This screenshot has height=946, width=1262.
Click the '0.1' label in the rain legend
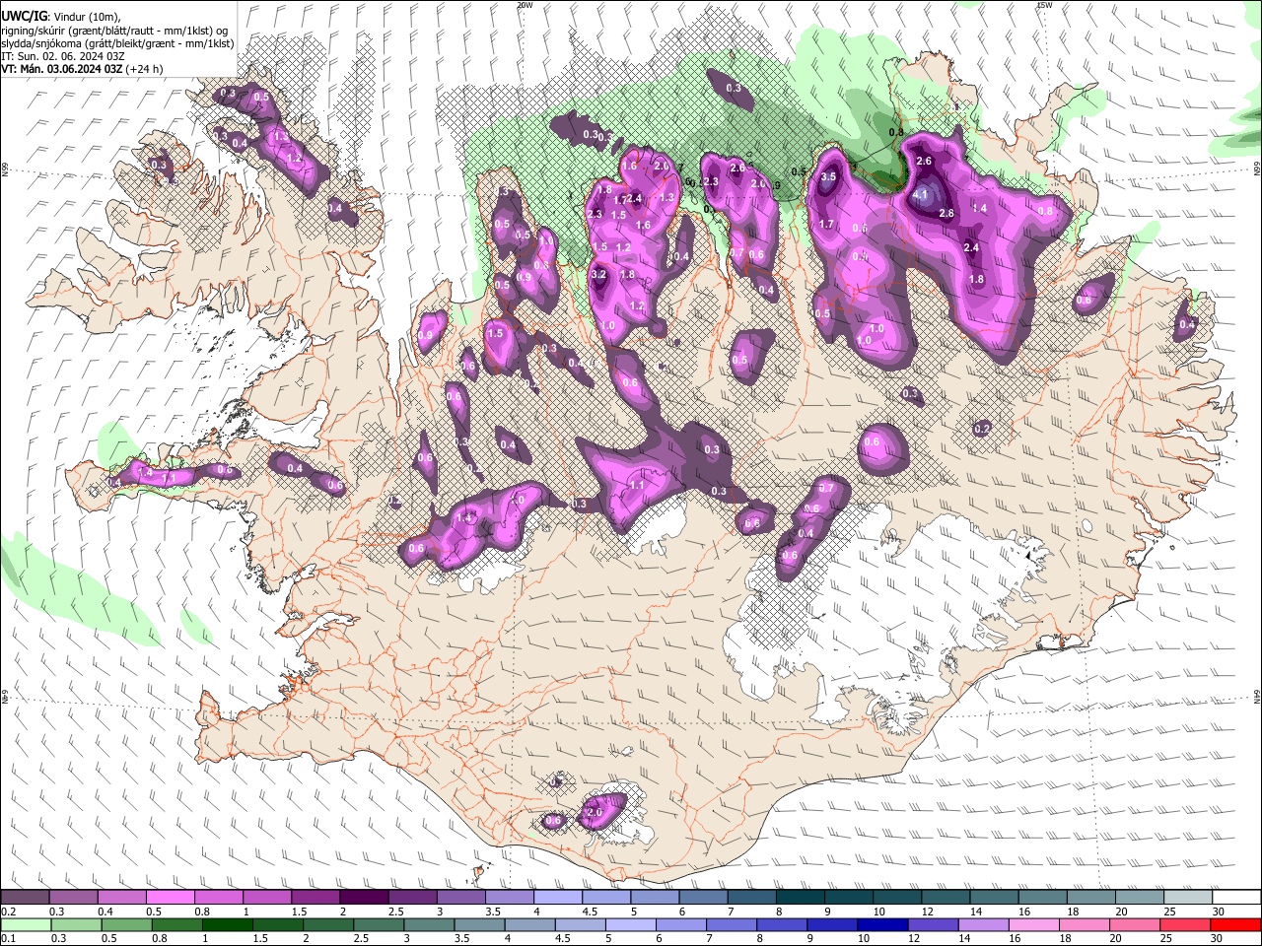[7, 938]
